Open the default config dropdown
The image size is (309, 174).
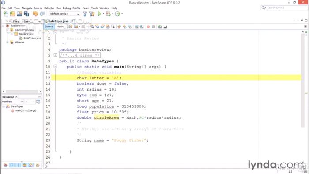(64, 14)
